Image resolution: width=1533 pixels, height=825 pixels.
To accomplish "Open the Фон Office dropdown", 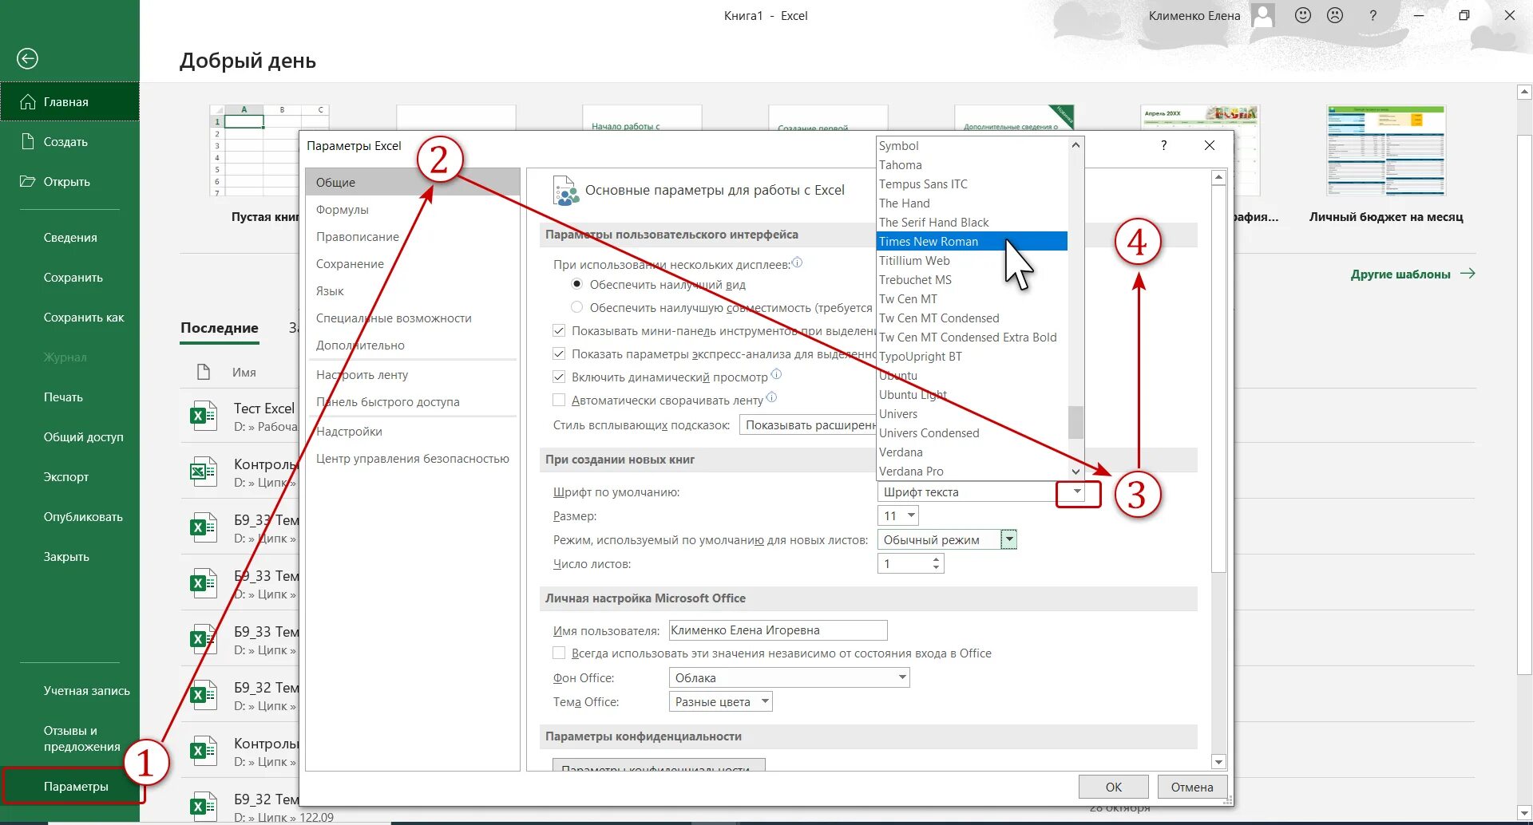I will (x=789, y=677).
